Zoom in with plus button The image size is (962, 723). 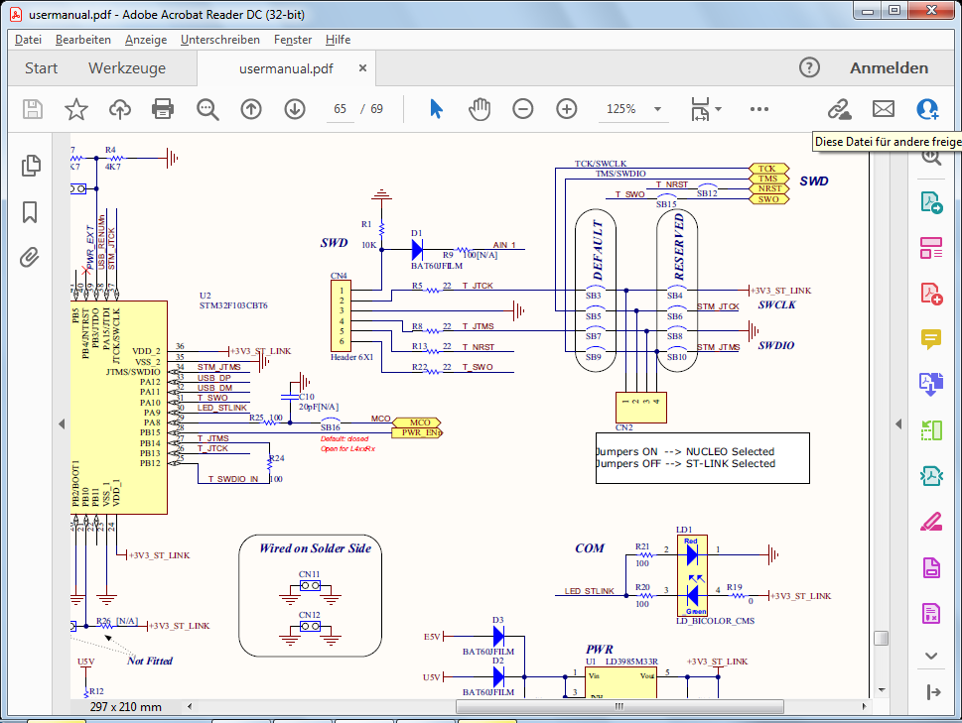point(566,109)
